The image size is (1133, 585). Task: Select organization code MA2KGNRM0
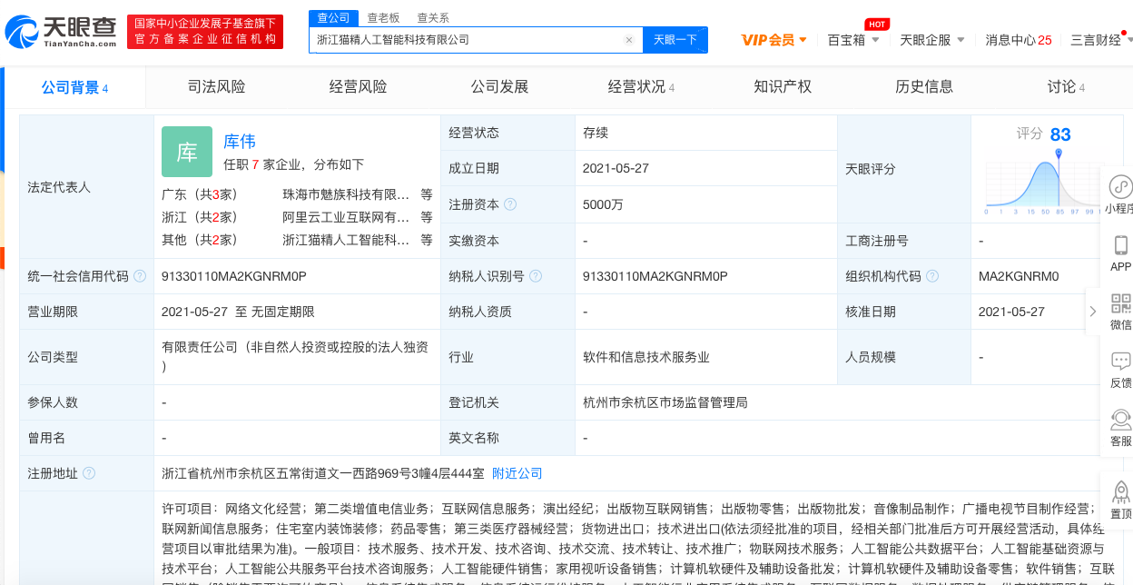tap(1019, 276)
